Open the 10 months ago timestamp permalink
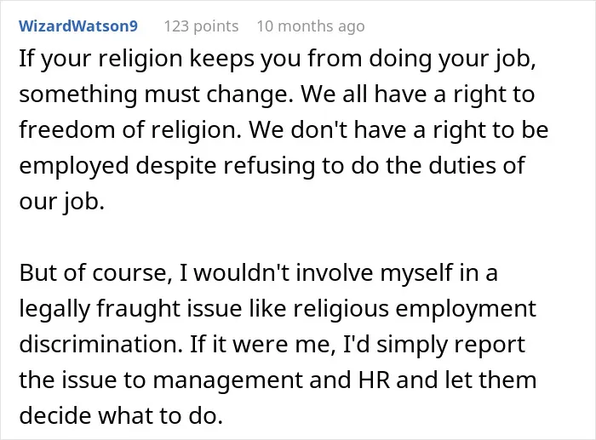Image resolution: width=596 pixels, height=440 pixels. coord(311,26)
